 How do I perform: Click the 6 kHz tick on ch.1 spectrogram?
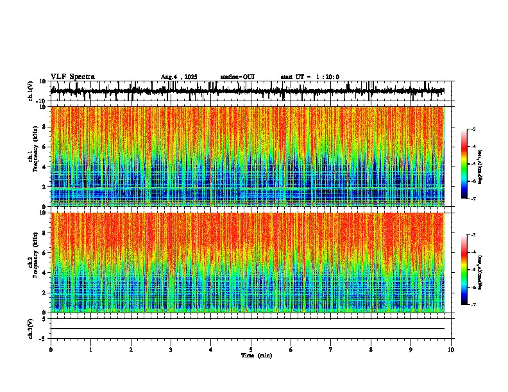coord(44,147)
